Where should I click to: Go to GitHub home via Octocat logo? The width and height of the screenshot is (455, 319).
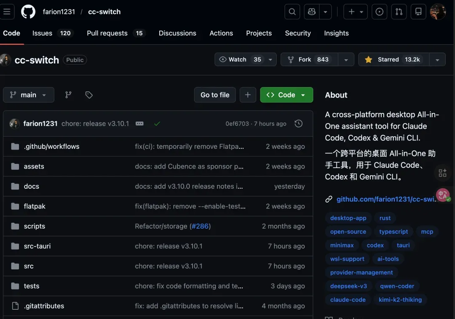click(x=28, y=12)
